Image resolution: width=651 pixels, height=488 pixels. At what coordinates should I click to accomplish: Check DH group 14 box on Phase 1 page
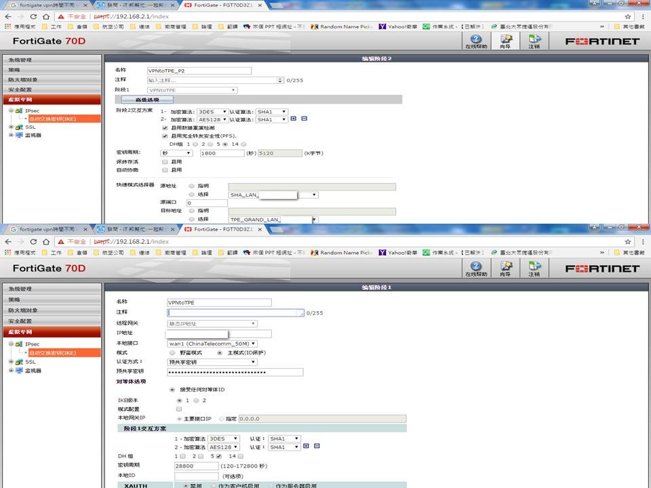[x=240, y=456]
